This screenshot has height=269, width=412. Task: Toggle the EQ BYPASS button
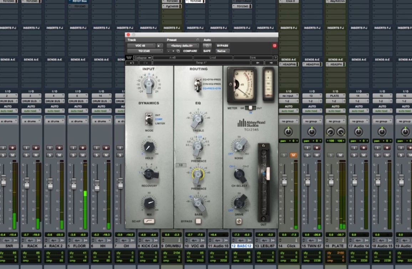(x=198, y=221)
